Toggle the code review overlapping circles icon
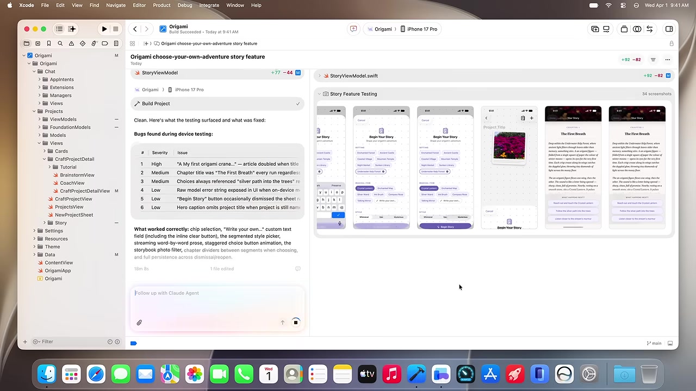 pos(637,29)
